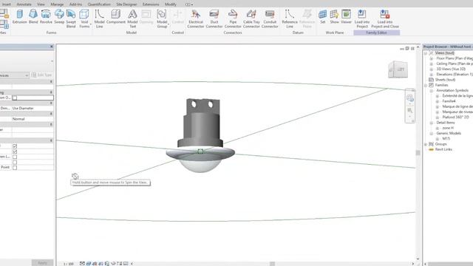Open the View ribbon tab
The height and width of the screenshot is (266, 473).
click(41, 4)
